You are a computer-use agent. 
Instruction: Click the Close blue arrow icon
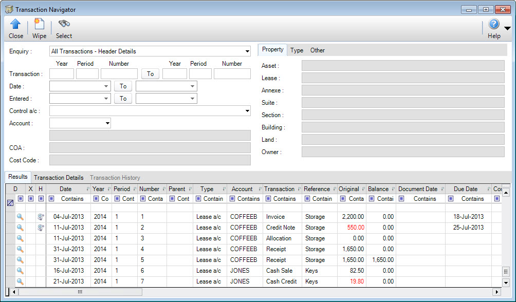pyautogui.click(x=15, y=23)
